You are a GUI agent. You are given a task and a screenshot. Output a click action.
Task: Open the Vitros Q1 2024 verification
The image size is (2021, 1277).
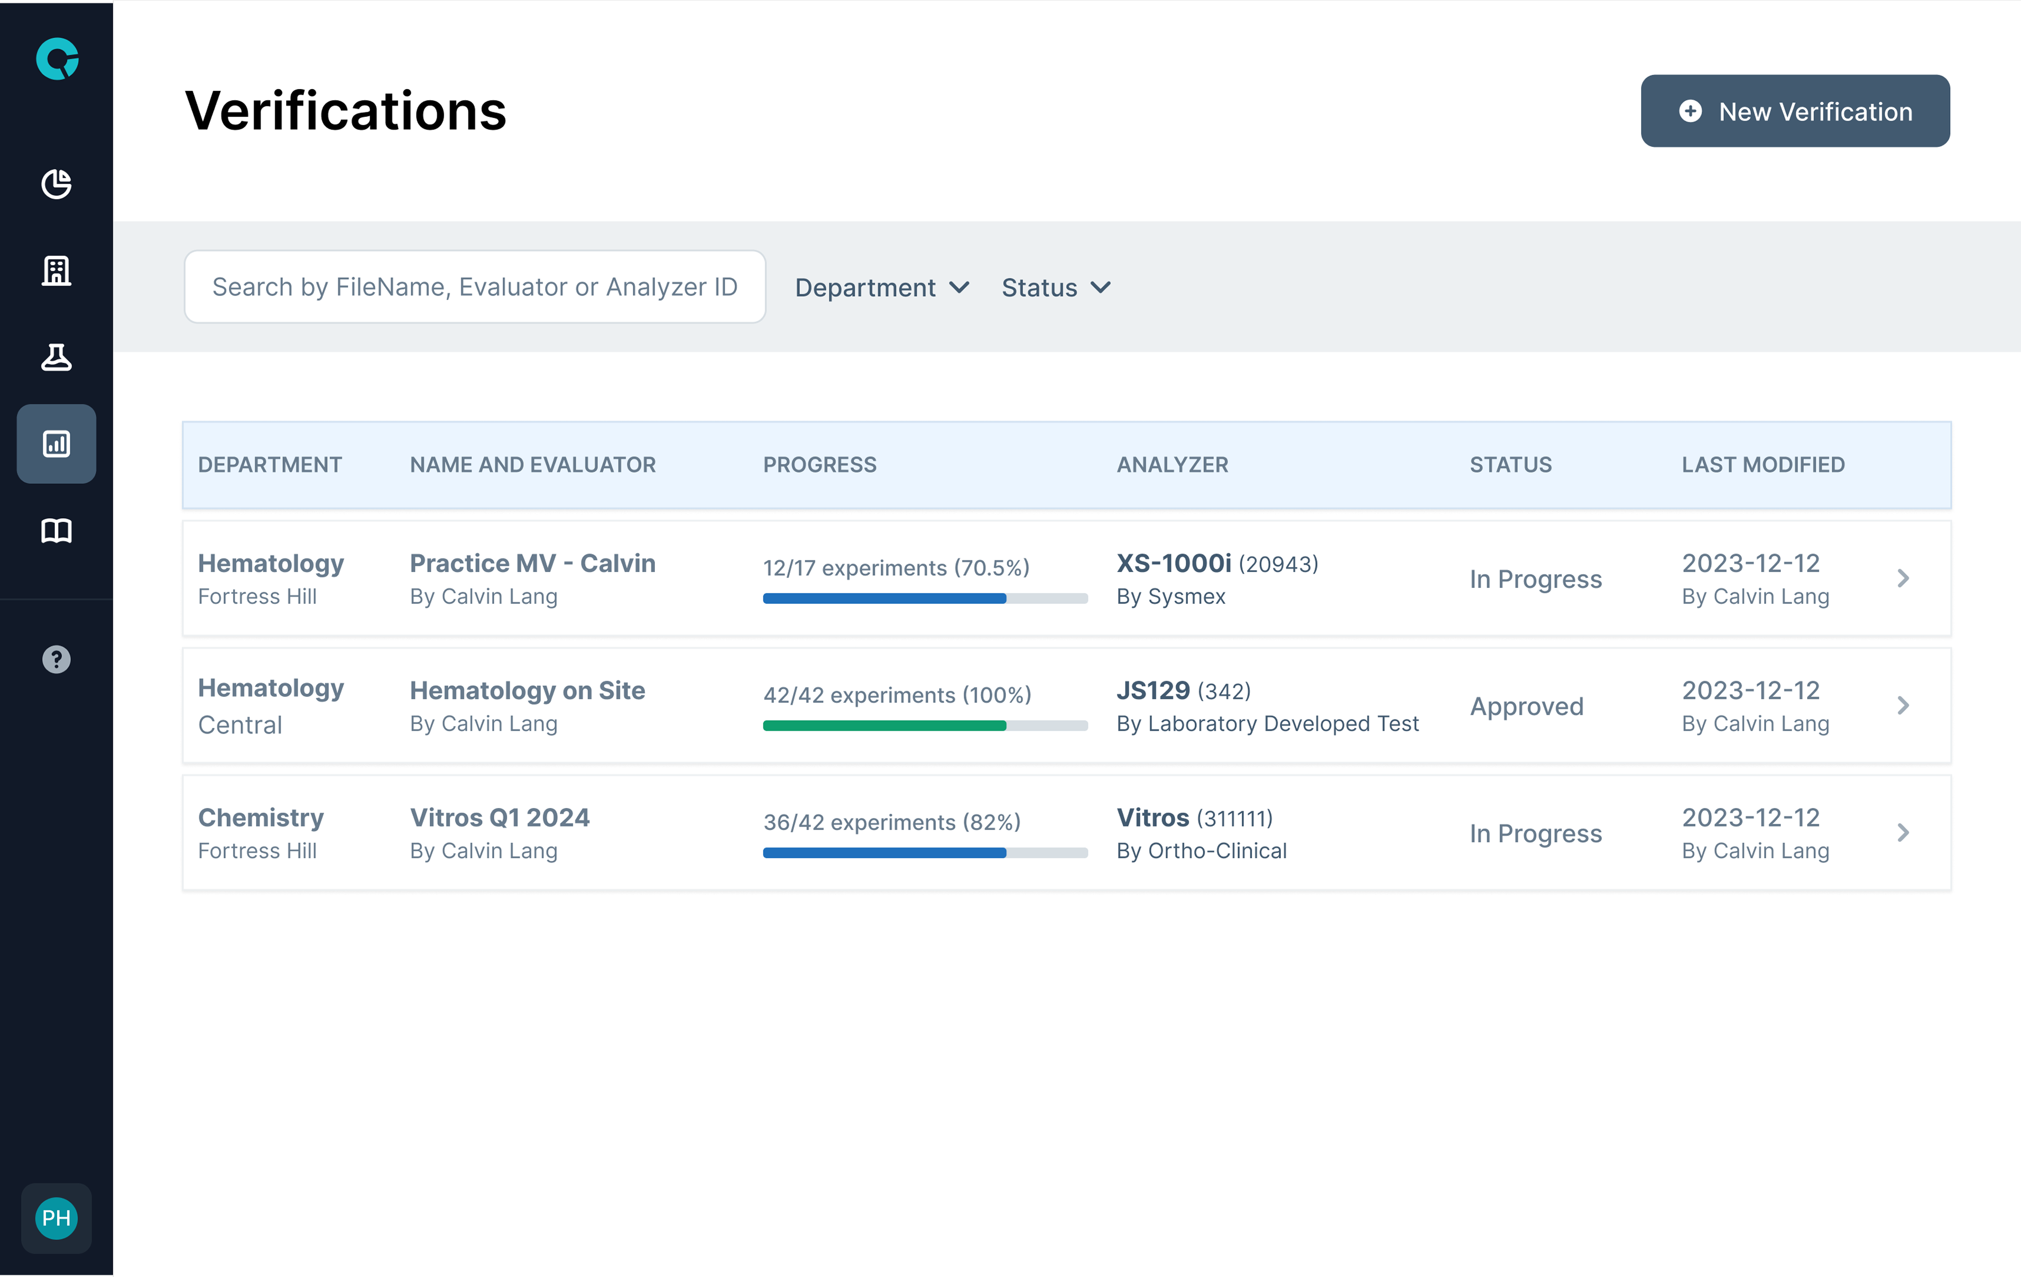click(499, 817)
